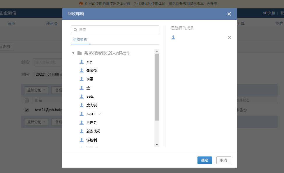This screenshot has width=284, height=173.
Task: Click the person icon beside 新增成员
Action: [x=81, y=131]
